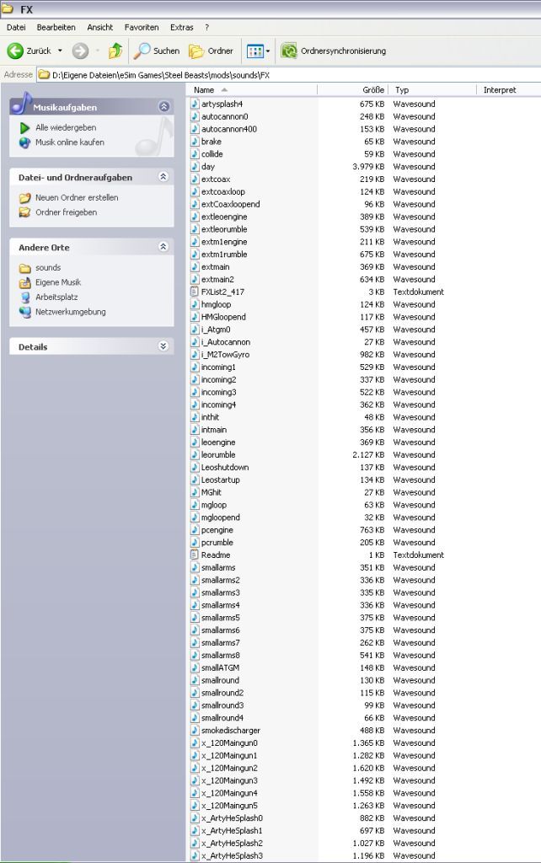This screenshot has height=863, width=541.
Task: Sort files by the Größe column header
Action: (x=372, y=89)
